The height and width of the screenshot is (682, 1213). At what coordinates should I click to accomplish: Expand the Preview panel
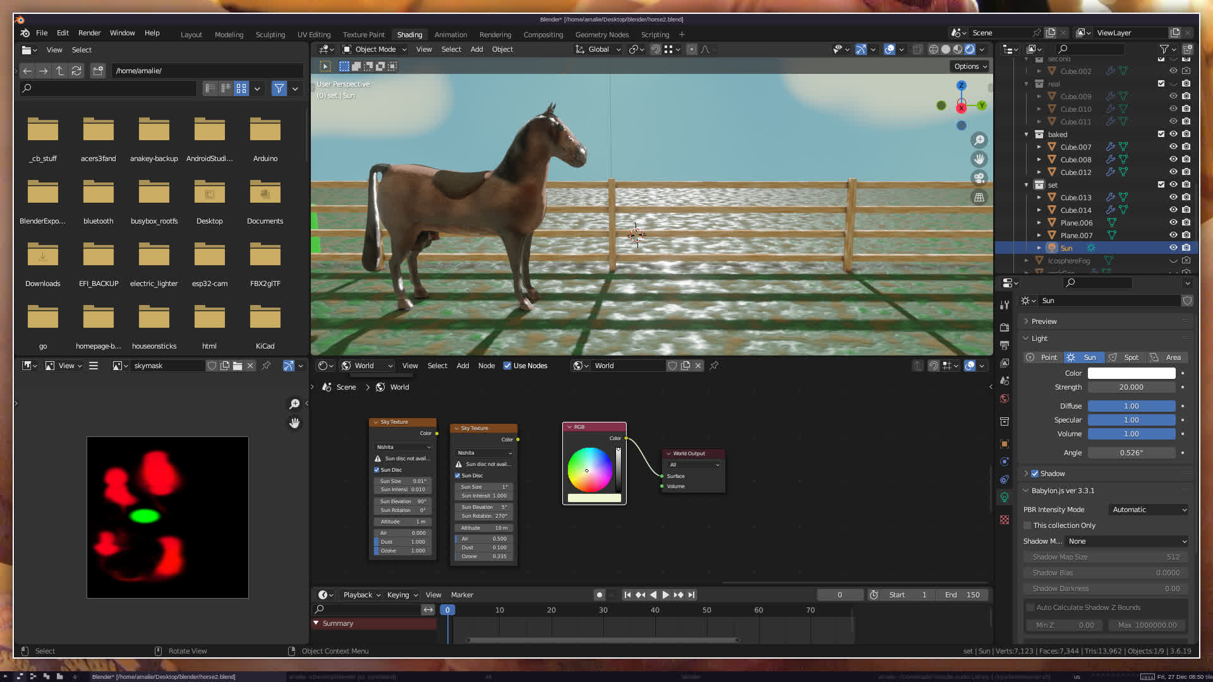tap(1044, 321)
